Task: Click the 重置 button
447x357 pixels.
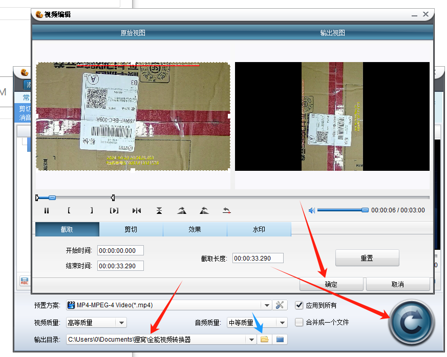Action: point(367,258)
